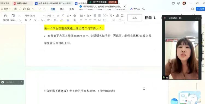Toggle the bulleted list
This screenshot has width=205, height=104.
point(81,15)
